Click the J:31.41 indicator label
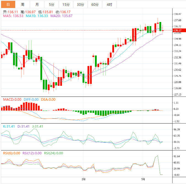The height and width of the screenshot is (184, 186). (37, 127)
